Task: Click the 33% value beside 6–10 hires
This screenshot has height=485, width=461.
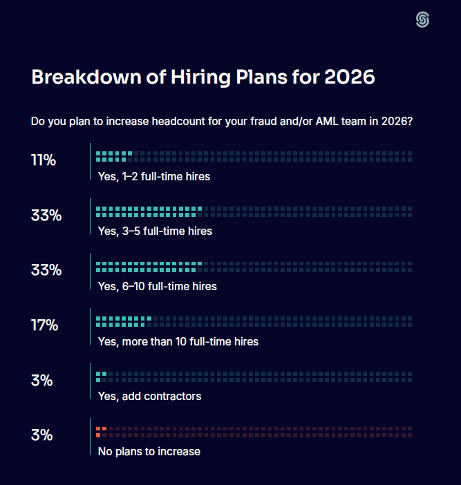Action: pyautogui.click(x=46, y=270)
